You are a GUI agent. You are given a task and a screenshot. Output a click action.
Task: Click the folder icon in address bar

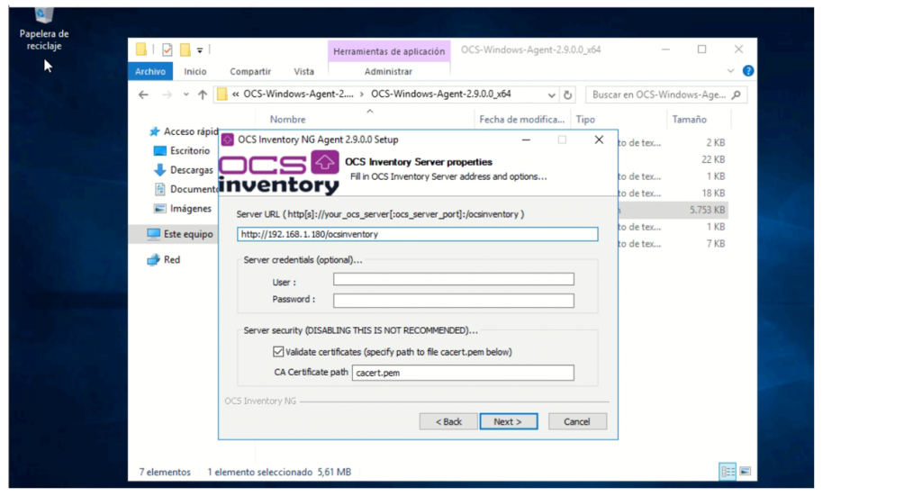coord(221,94)
